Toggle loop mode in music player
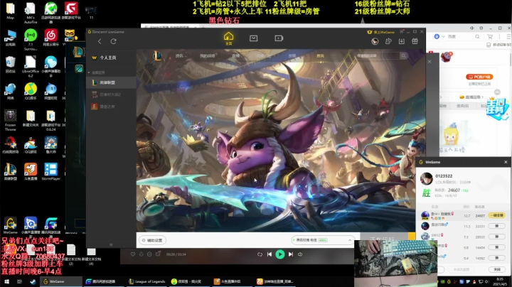The width and height of the screenshot is (512, 287). (260, 254)
